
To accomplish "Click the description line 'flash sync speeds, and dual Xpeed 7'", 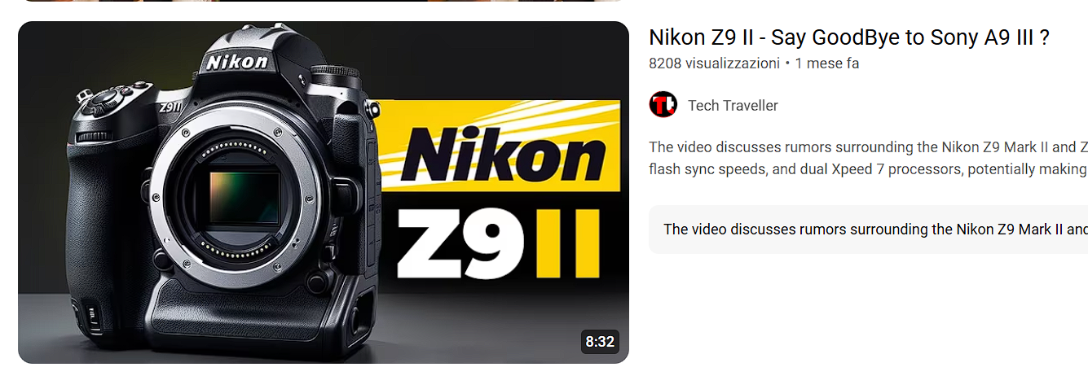I will point(868,169).
